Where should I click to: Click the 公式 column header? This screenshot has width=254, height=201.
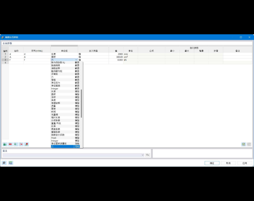point(151,51)
